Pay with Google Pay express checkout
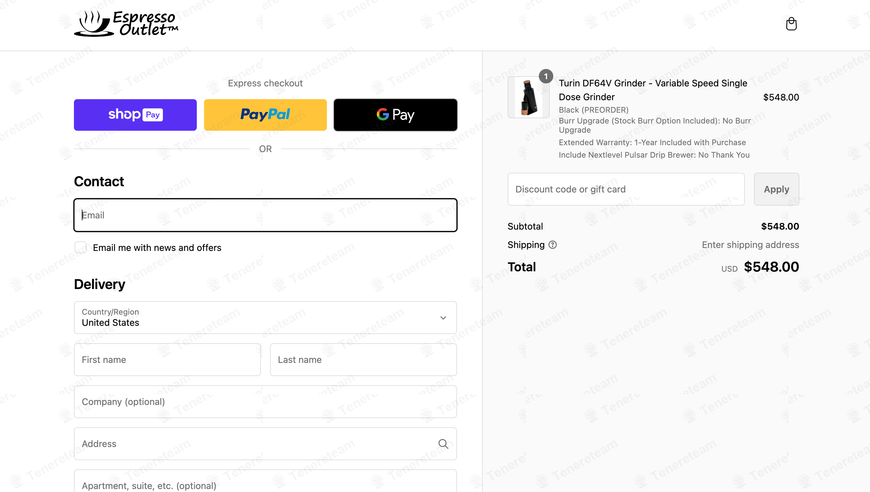This screenshot has width=870, height=492. tap(395, 115)
